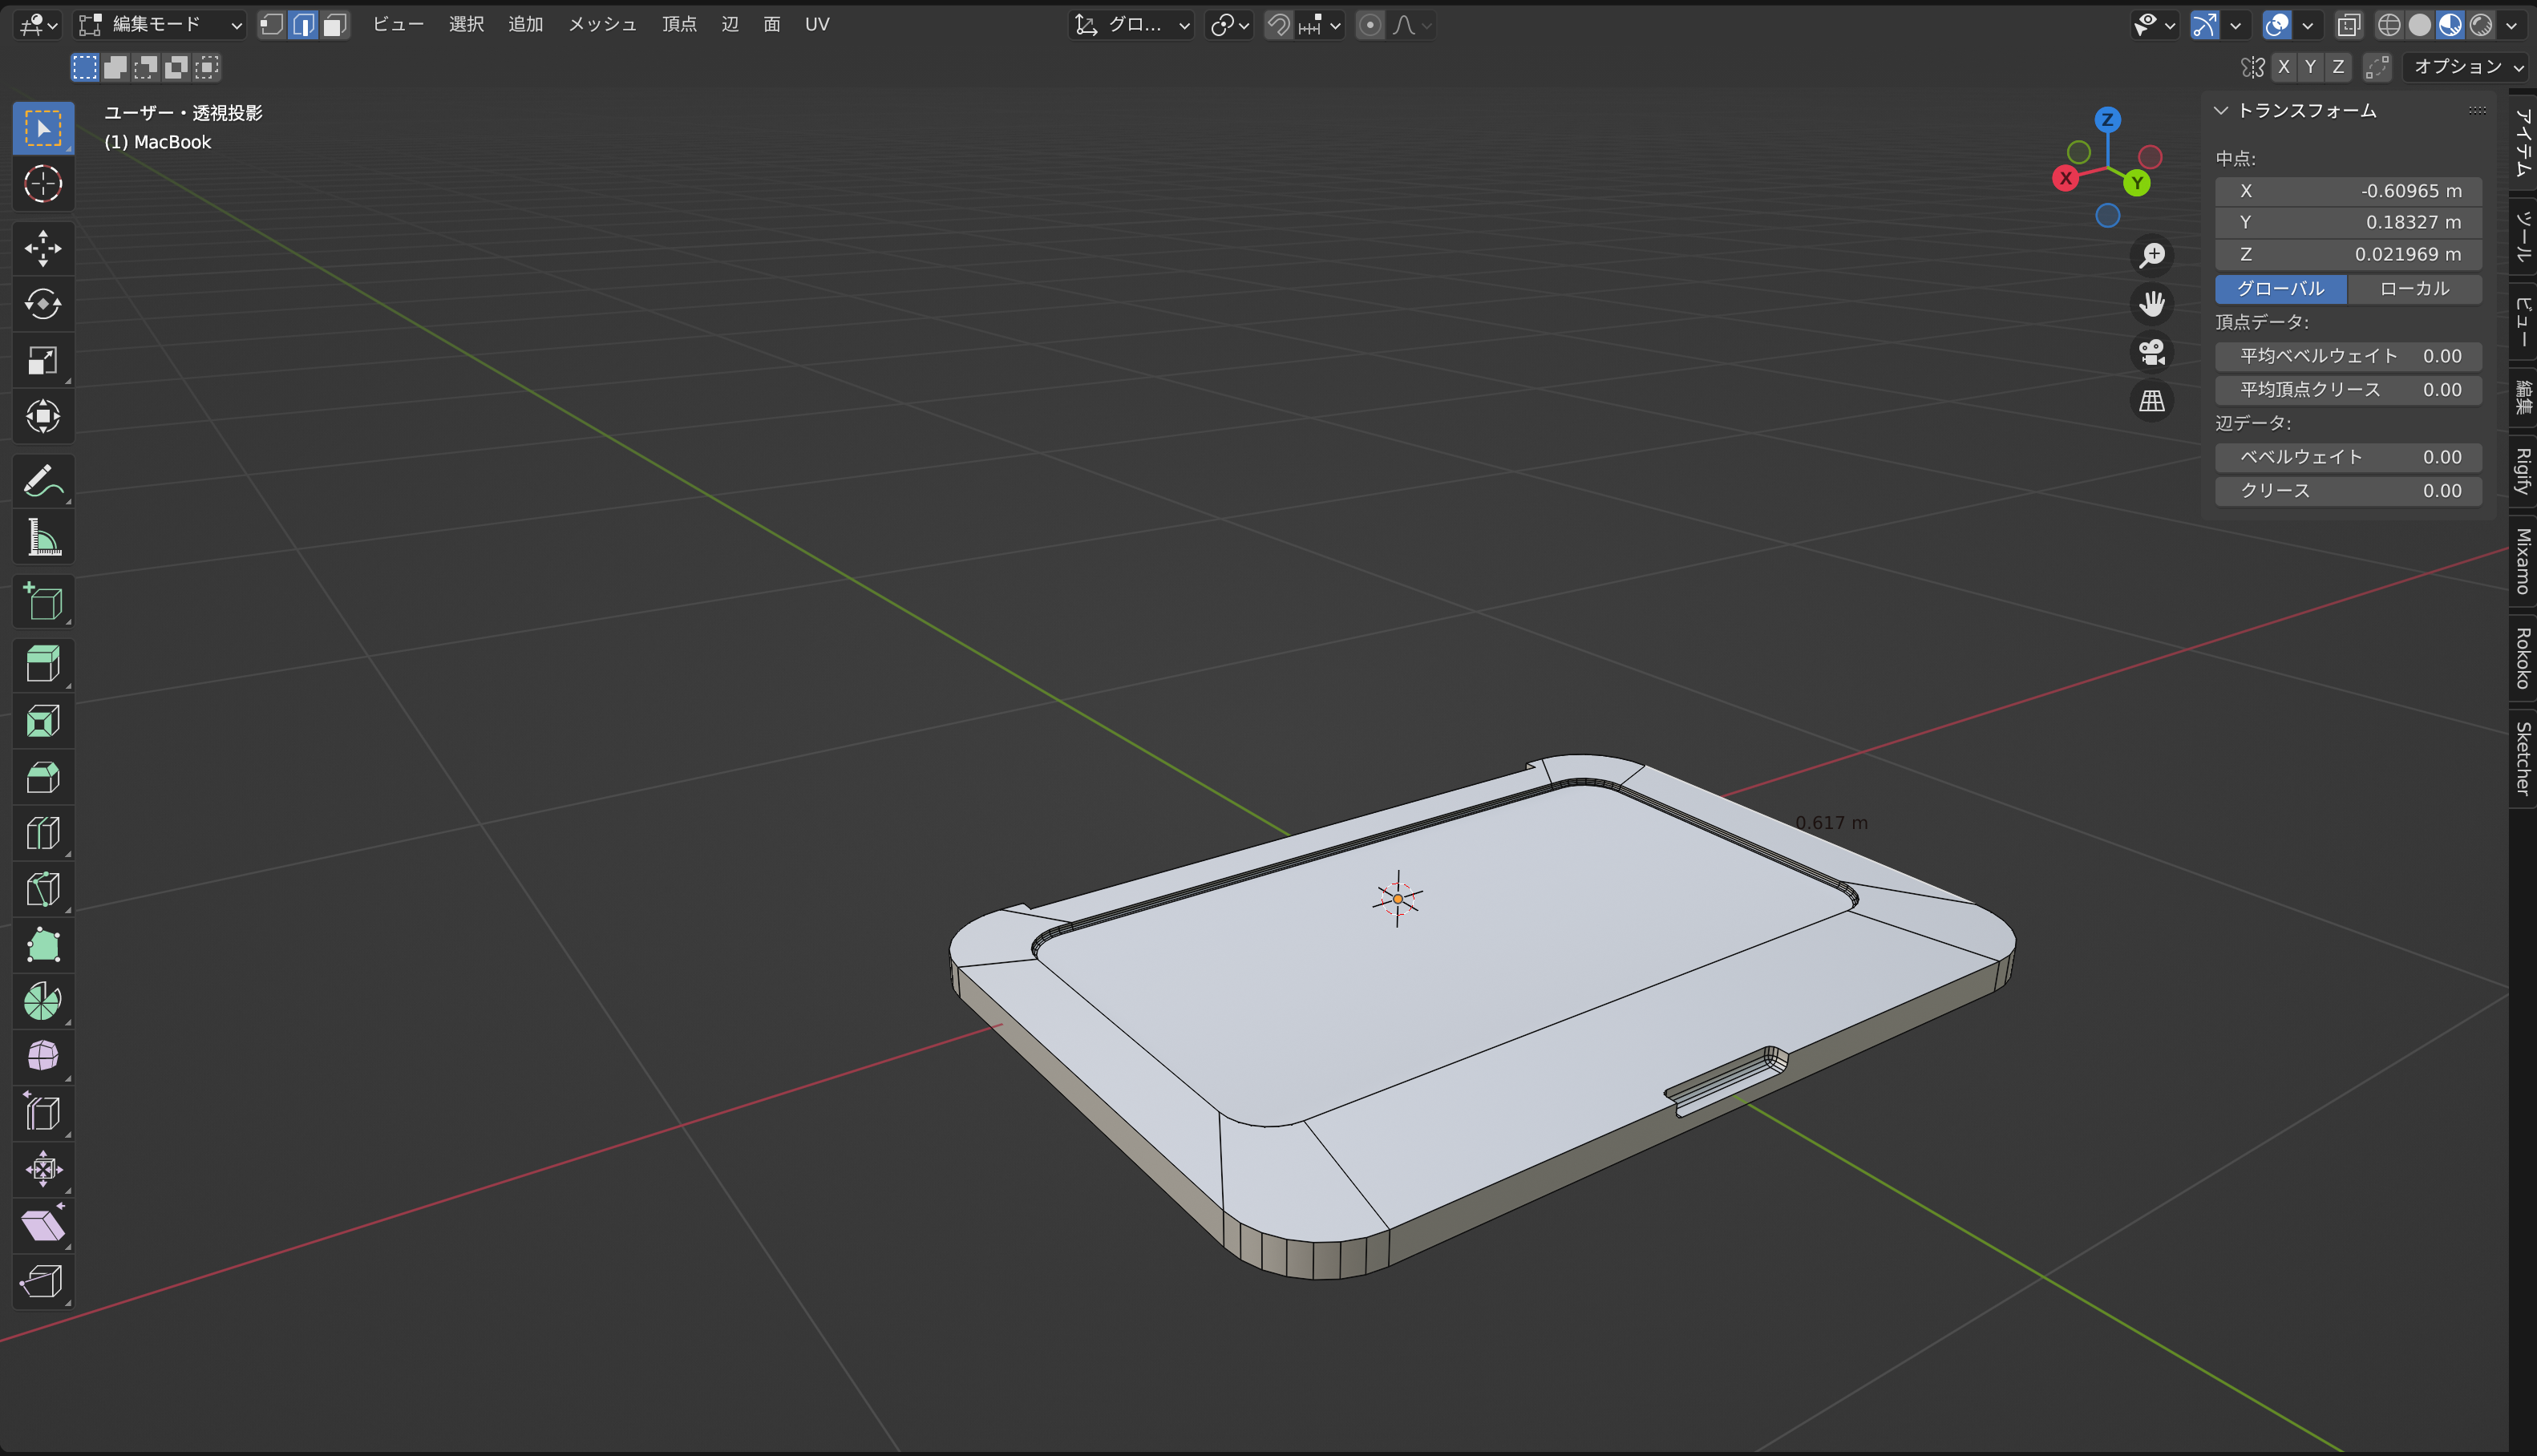
Task: Pick the Rotate tool
Action: [x=43, y=304]
